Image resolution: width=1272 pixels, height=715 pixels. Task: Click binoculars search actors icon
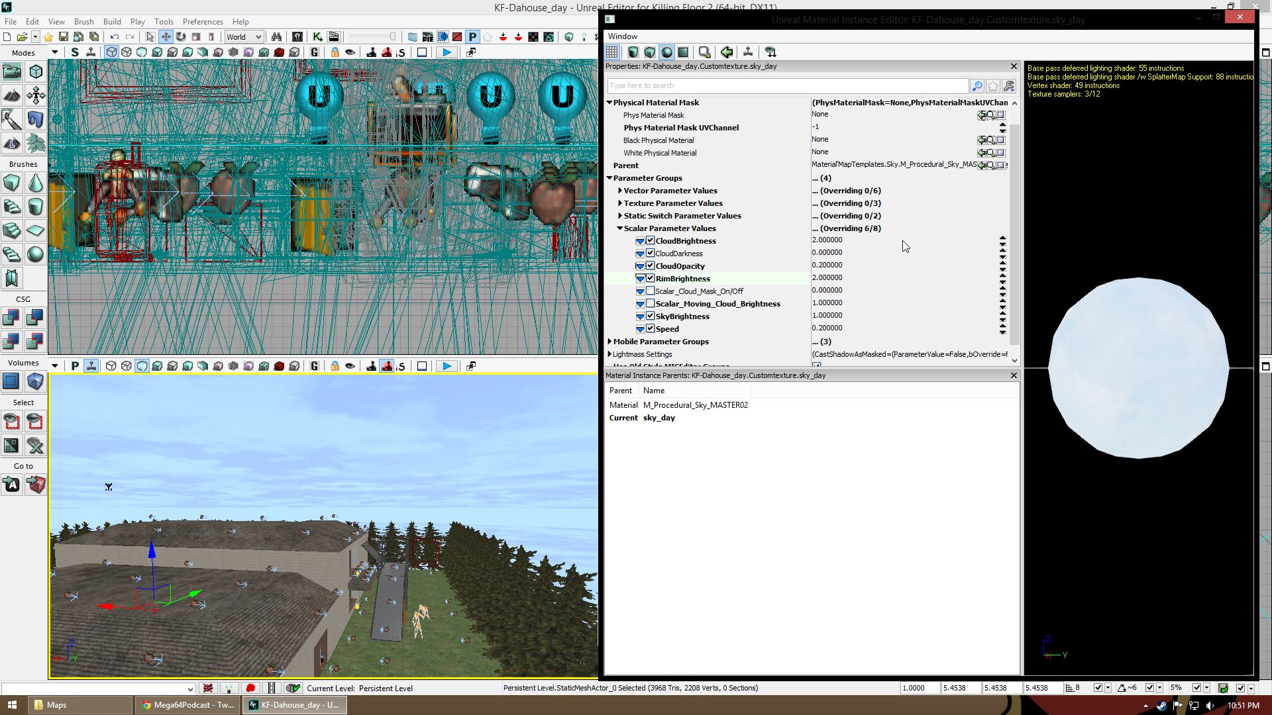pos(276,37)
